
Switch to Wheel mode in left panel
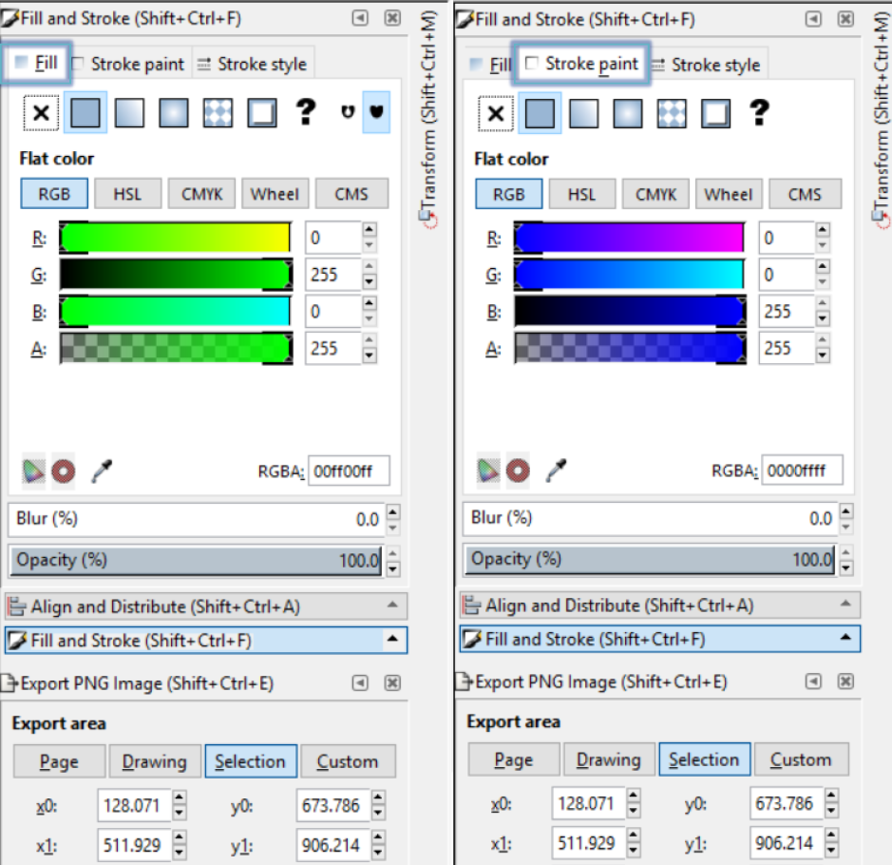(275, 194)
